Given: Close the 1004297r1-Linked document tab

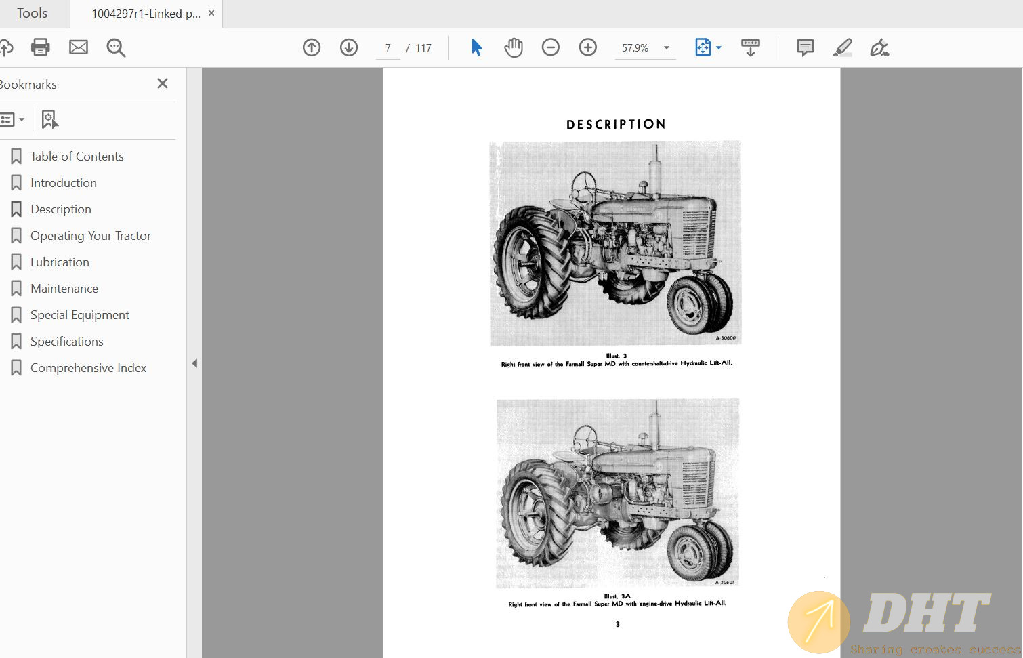Looking at the screenshot, I should pyautogui.click(x=211, y=13).
